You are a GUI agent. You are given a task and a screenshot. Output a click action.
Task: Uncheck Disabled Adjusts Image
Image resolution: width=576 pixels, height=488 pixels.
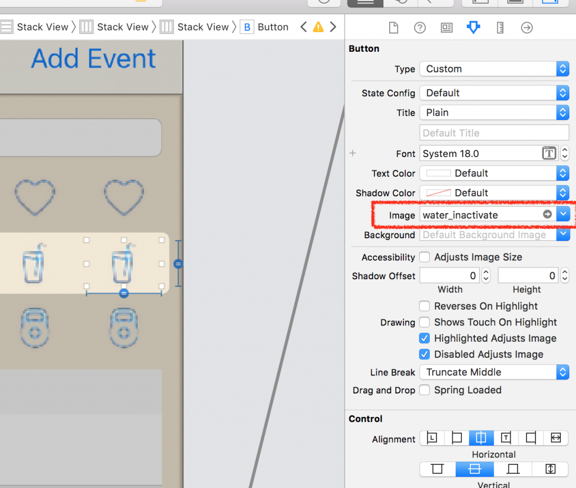tap(424, 354)
